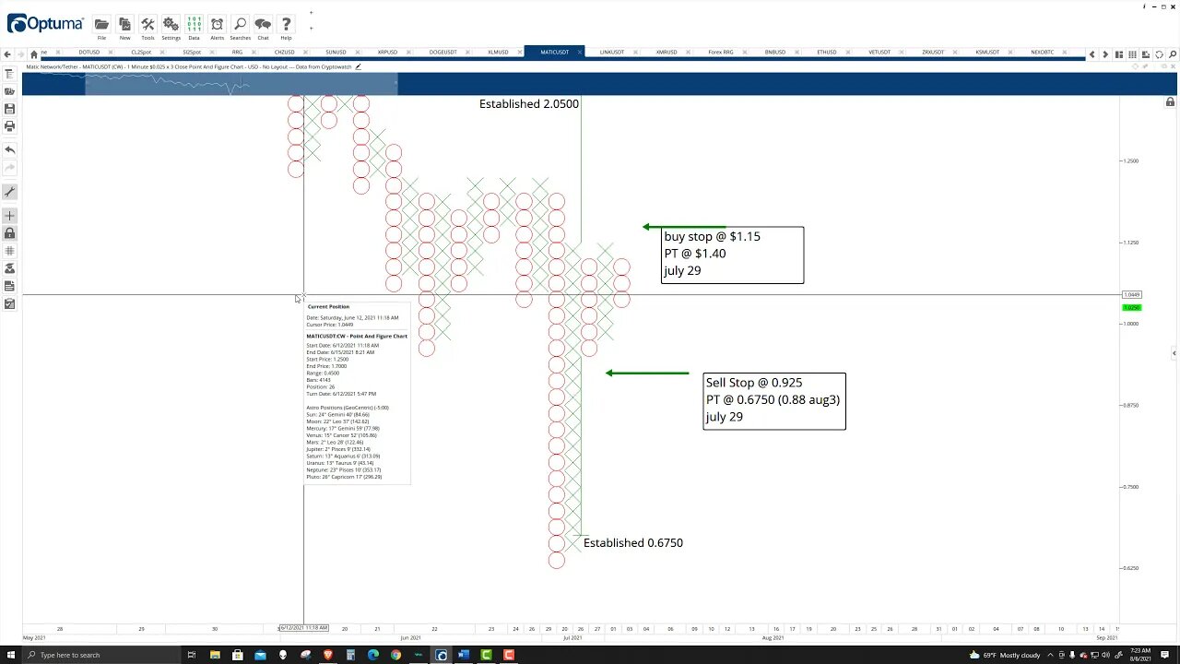Image resolution: width=1180 pixels, height=664 pixels.
Task: Click the taskbar search box
Action: [x=100, y=655]
